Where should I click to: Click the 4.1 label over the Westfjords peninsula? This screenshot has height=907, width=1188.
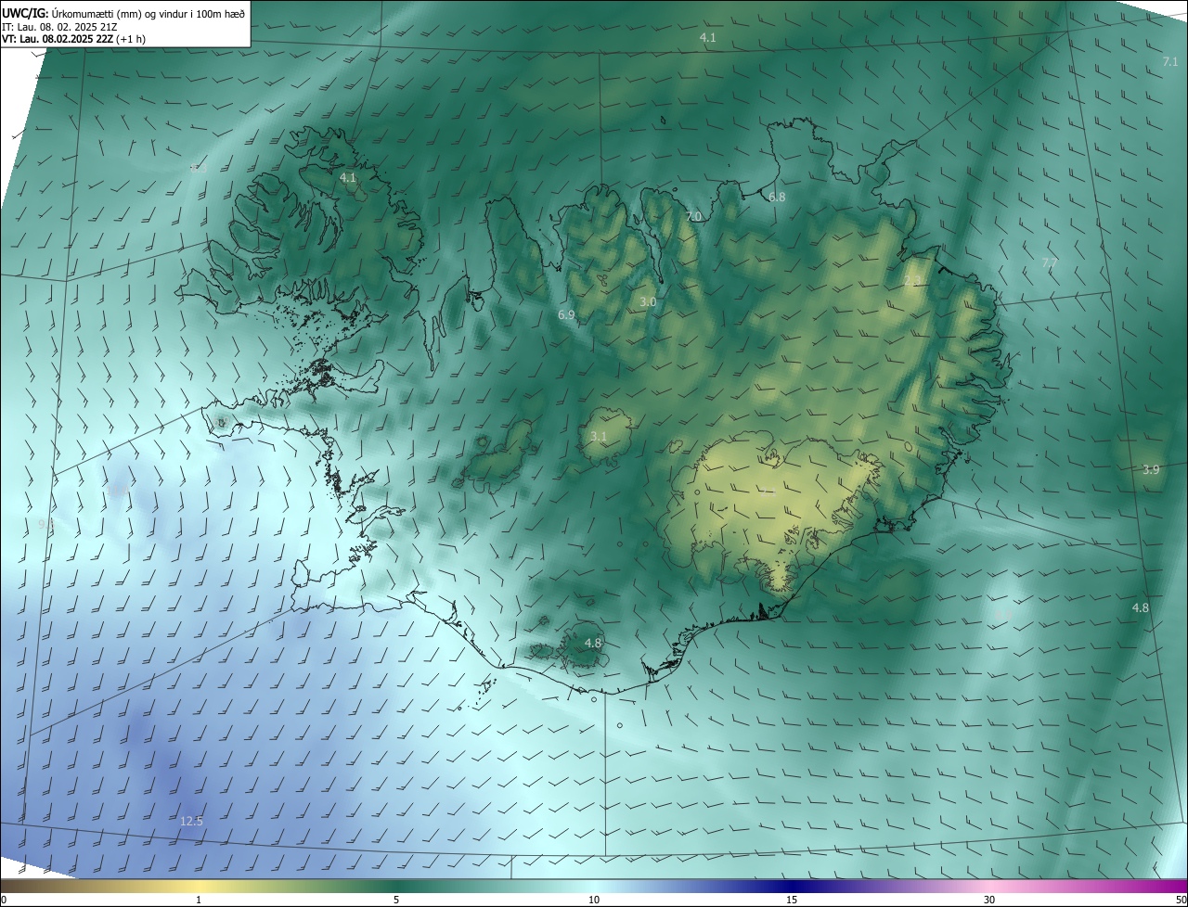pyautogui.click(x=348, y=176)
